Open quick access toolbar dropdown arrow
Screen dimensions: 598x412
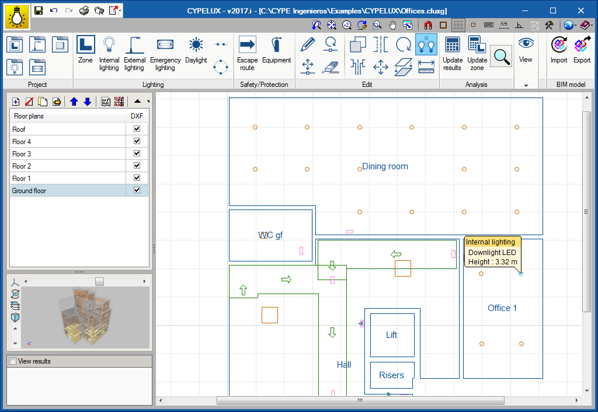pos(120,11)
